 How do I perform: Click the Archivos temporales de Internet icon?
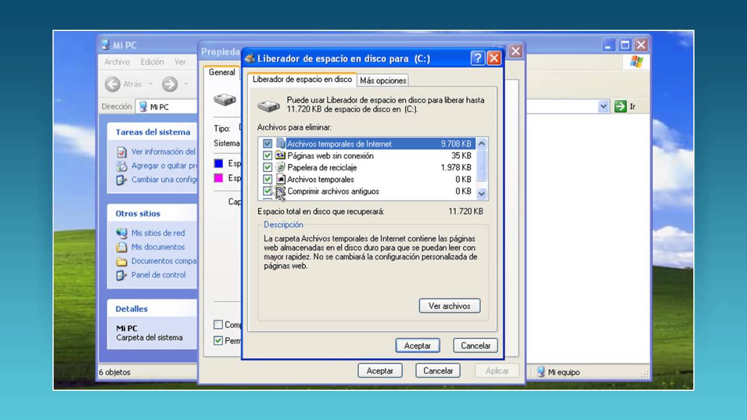pos(281,143)
